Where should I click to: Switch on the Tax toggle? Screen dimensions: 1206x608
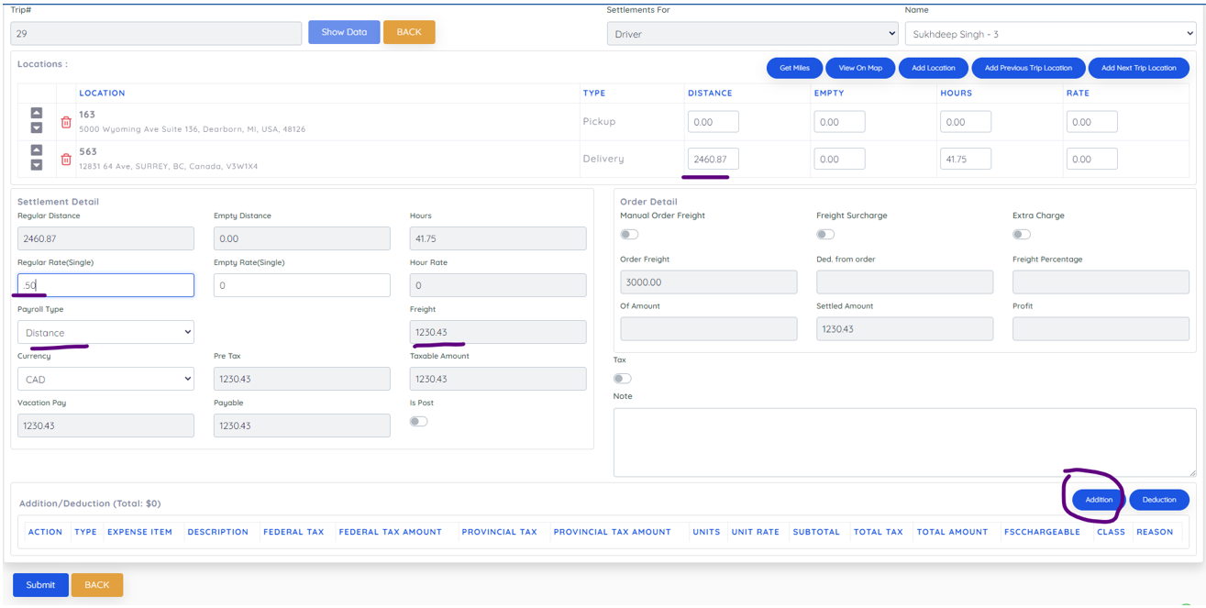tap(623, 379)
